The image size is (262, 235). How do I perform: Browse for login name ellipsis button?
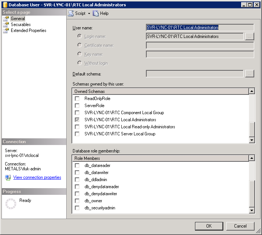(249, 36)
